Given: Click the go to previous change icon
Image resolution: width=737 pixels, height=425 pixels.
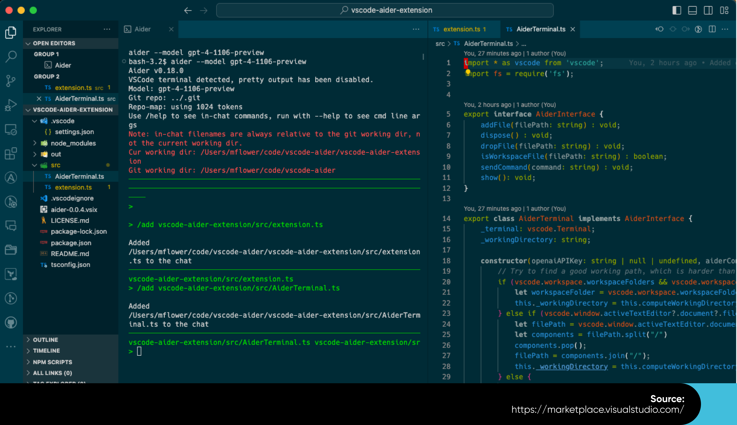Looking at the screenshot, I should (660, 29).
